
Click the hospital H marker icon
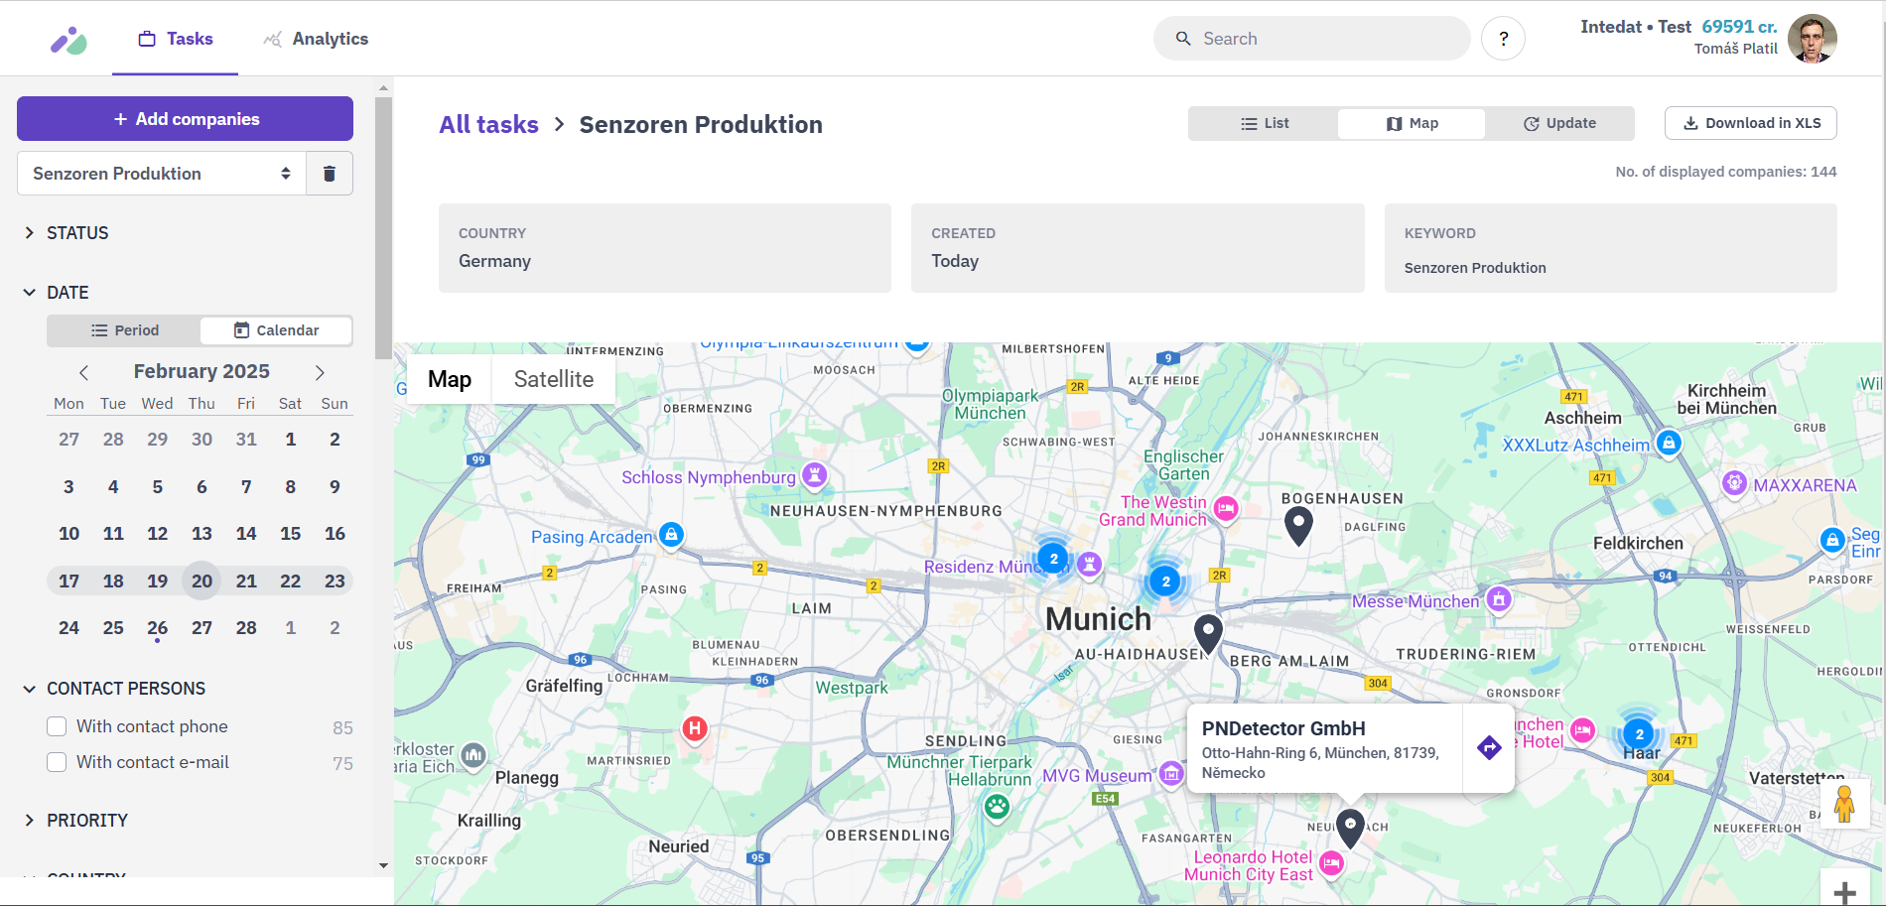[695, 728]
